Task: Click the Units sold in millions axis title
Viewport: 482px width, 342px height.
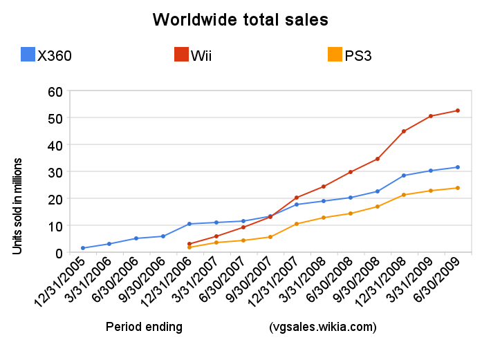Action: pos(18,206)
